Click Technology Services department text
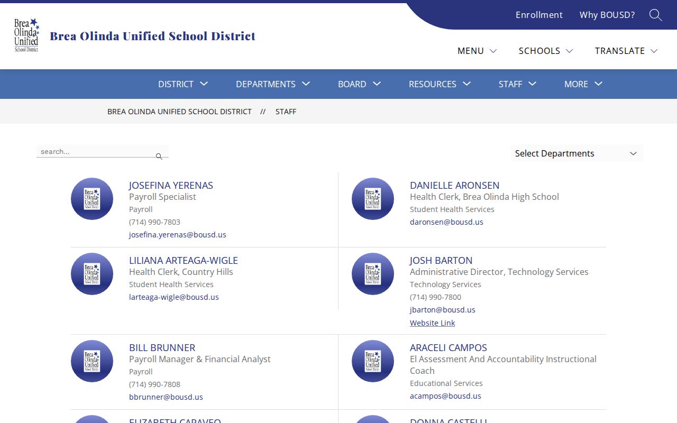Image resolution: width=677 pixels, height=423 pixels. pyautogui.click(x=445, y=284)
